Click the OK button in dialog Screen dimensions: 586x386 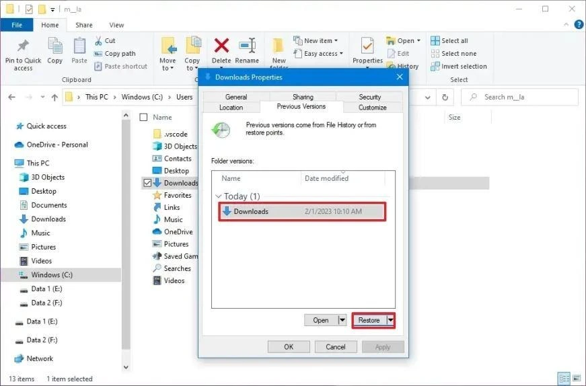(289, 347)
